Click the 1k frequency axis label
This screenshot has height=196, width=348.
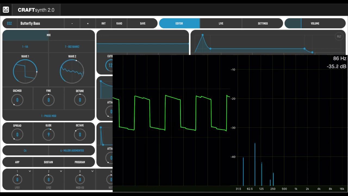[296, 189]
